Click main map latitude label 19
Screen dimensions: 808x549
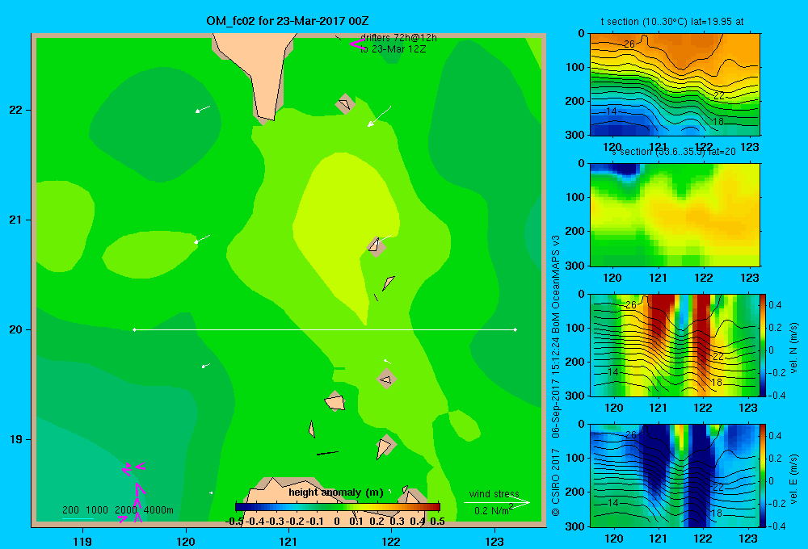15,439
